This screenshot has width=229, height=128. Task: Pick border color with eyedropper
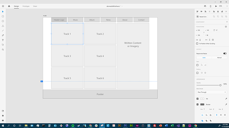pyautogui.click(x=226, y=104)
